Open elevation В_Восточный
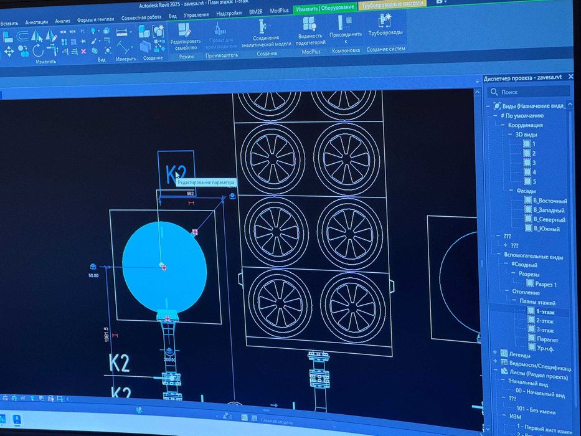Screen dimensions: 581x436 pyautogui.click(x=546, y=200)
